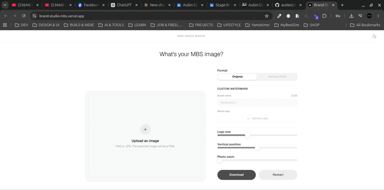Close the ChatGPT tab
This screenshot has width=384, height=190.
(x=136, y=5)
